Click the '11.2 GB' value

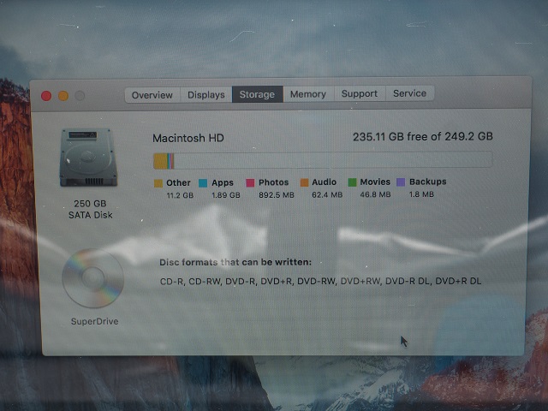pyautogui.click(x=180, y=195)
